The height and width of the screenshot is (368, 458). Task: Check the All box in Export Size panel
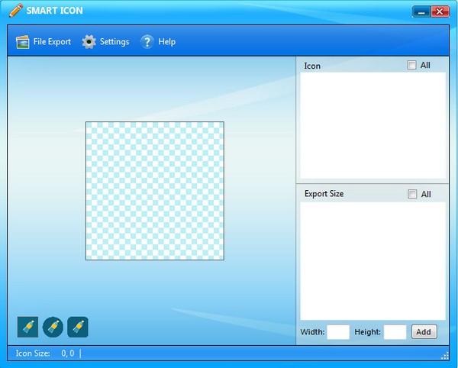coord(412,194)
